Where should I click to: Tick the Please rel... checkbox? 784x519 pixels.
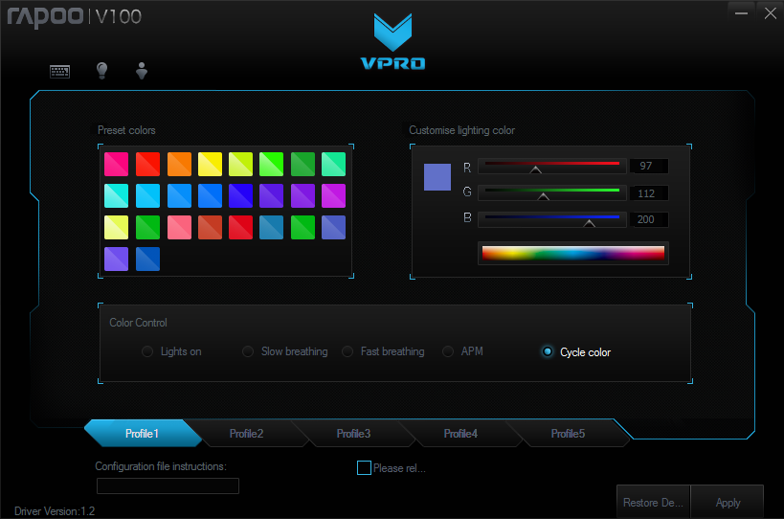point(364,468)
